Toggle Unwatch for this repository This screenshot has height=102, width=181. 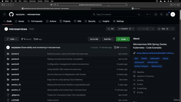point(124,29)
